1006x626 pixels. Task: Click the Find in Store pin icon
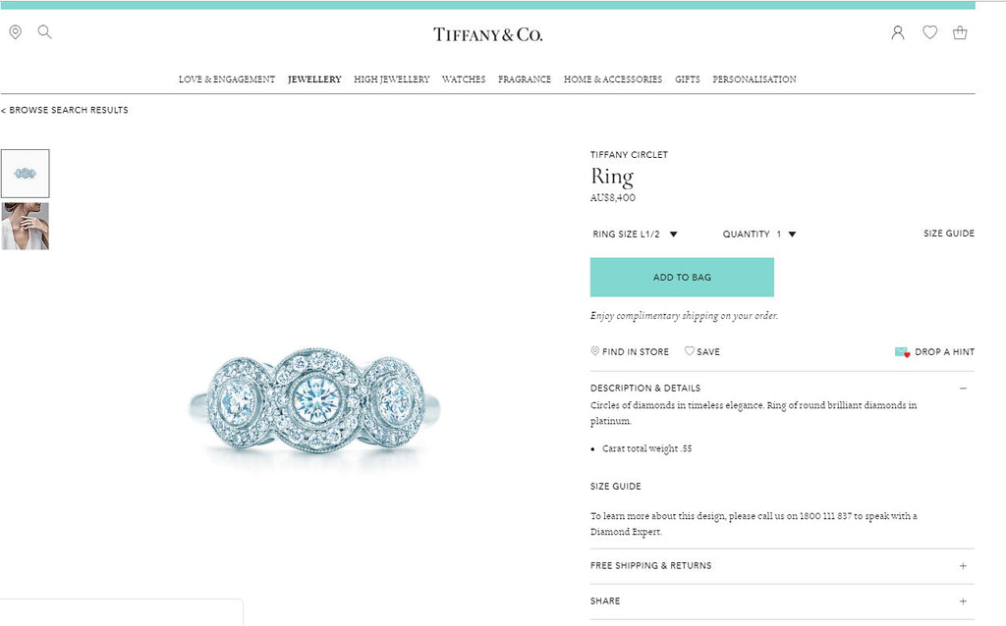pyautogui.click(x=594, y=351)
